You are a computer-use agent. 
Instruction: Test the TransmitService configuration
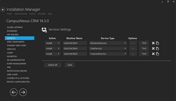pyautogui.click(x=144, y=54)
